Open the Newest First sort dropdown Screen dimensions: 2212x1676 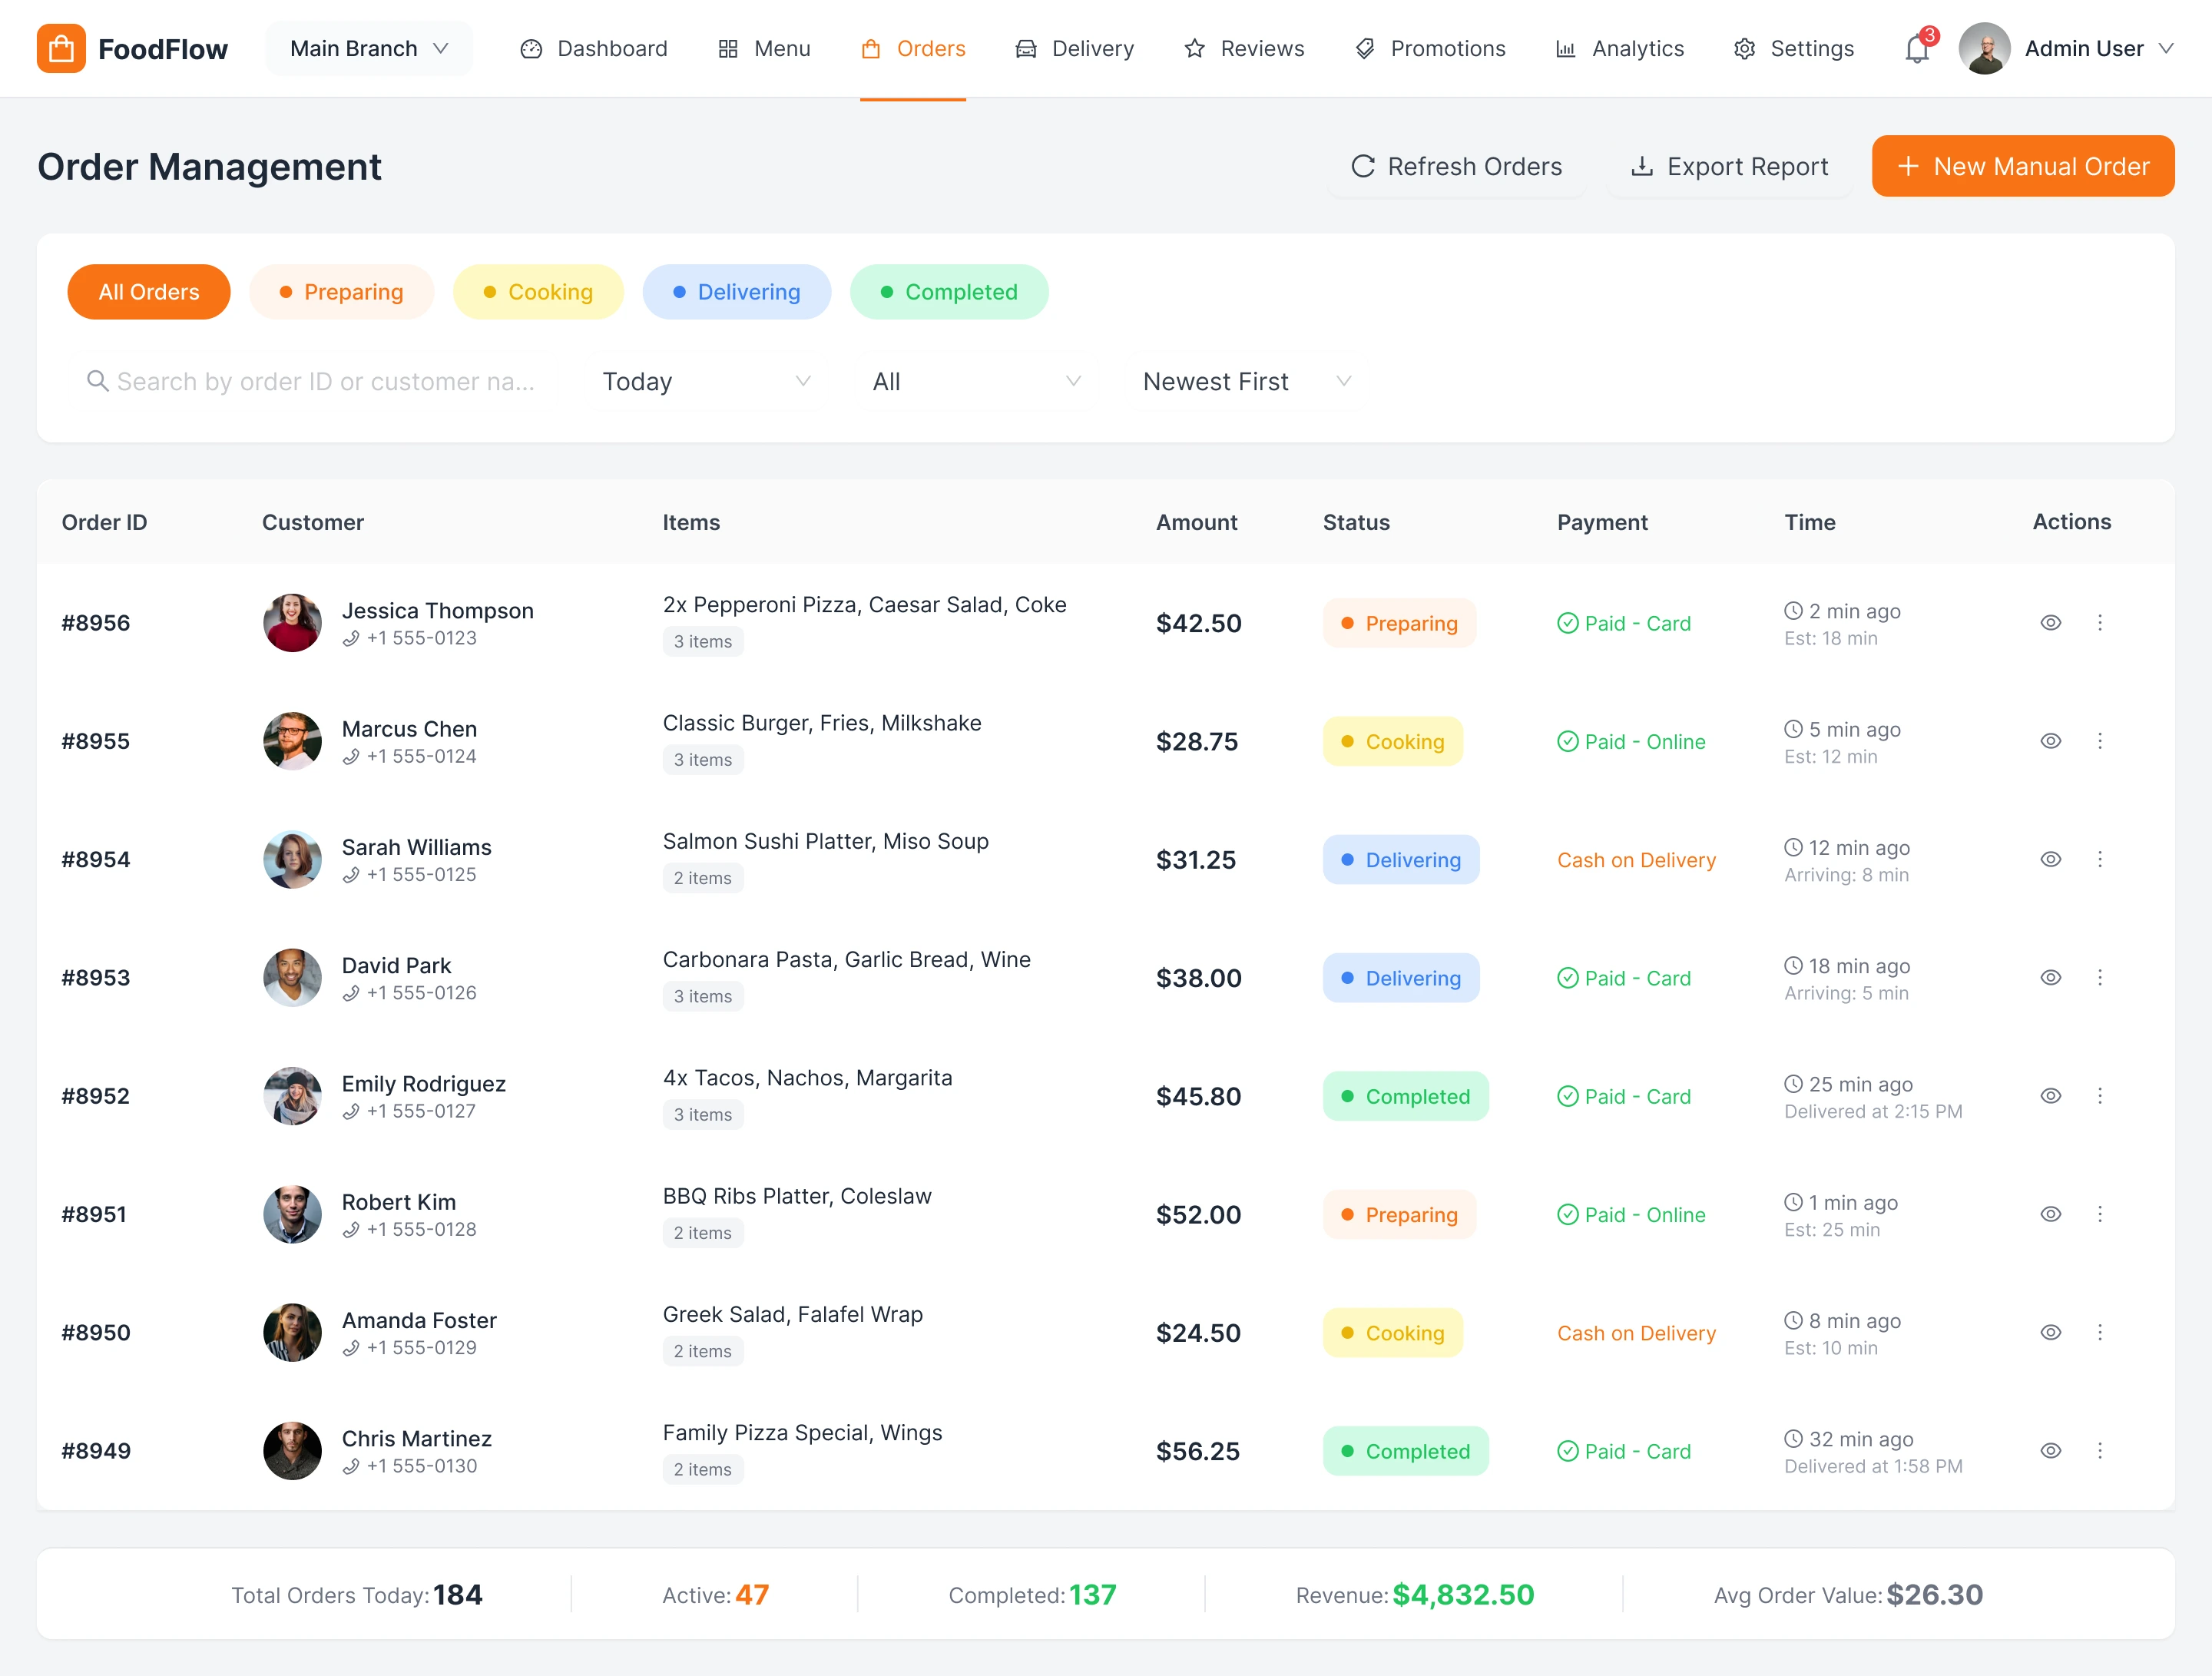tap(1245, 381)
